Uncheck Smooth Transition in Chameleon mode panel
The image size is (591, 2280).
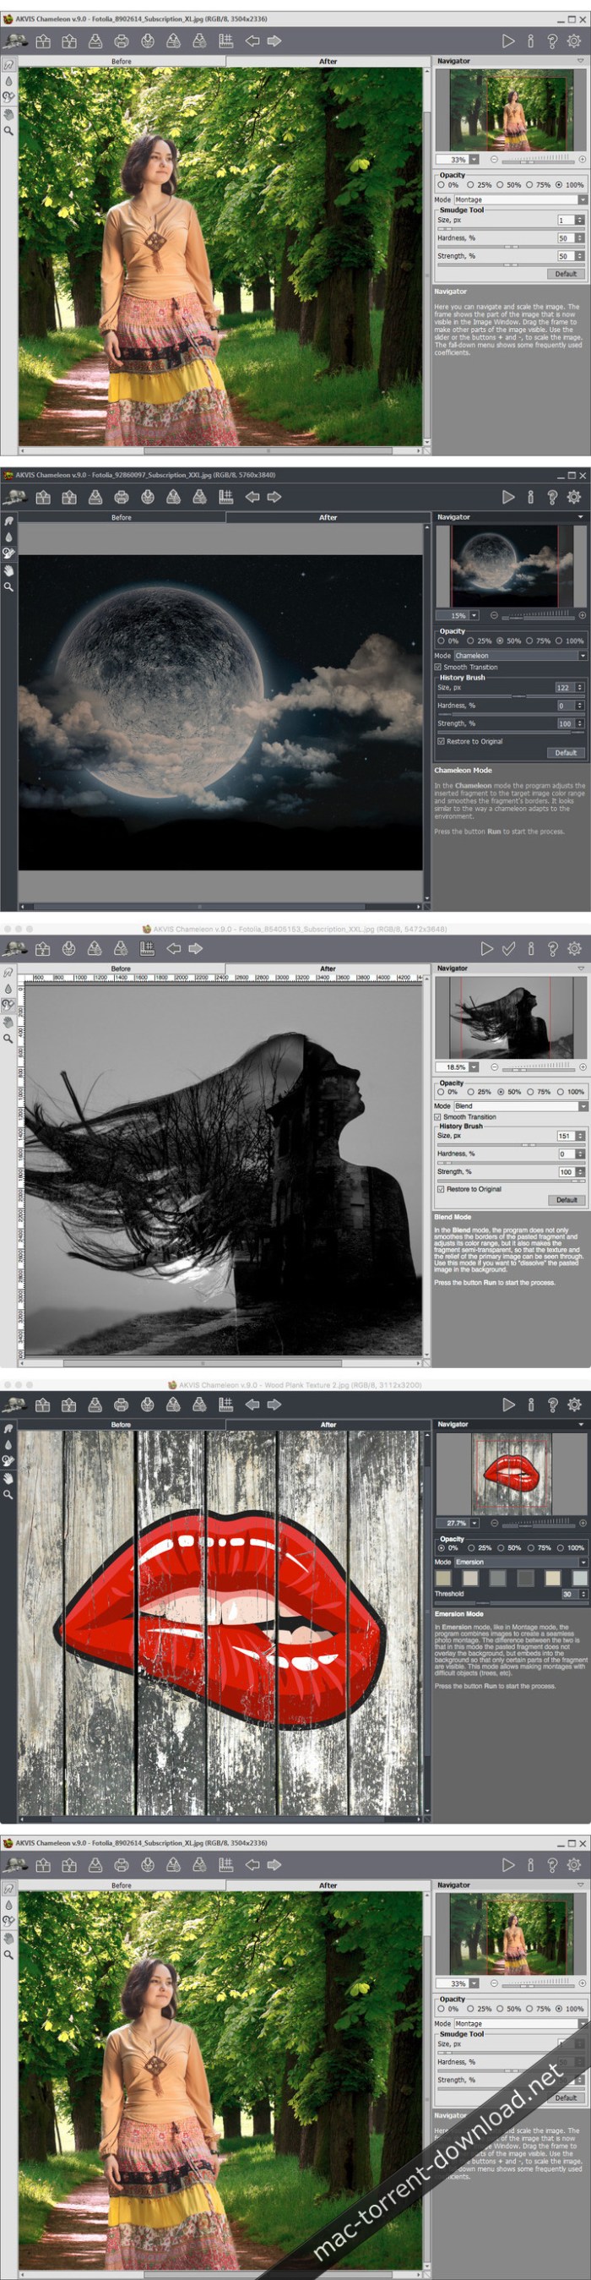(x=439, y=668)
